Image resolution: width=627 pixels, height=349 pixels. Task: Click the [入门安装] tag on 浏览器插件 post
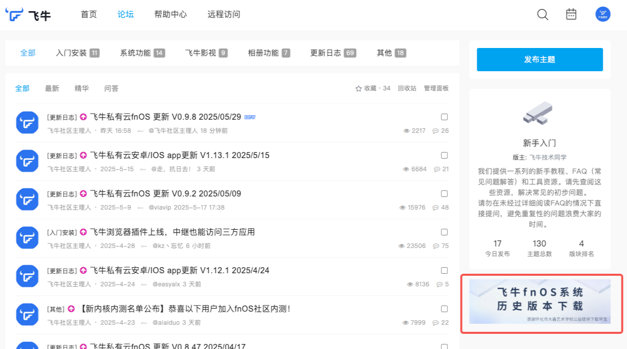[x=62, y=232]
